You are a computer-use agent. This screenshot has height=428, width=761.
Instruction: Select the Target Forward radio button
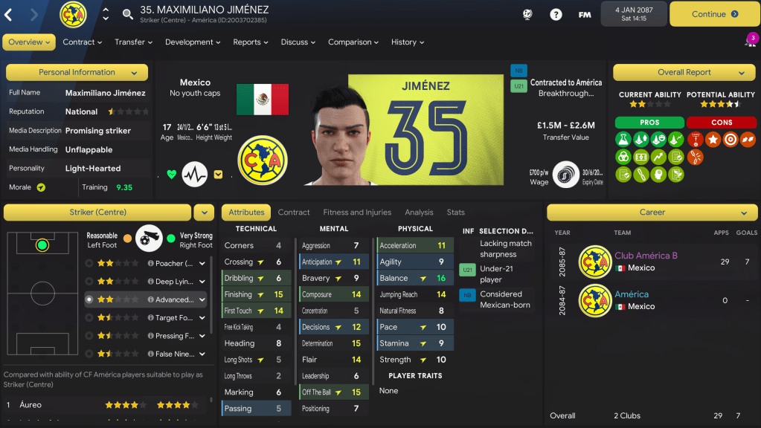(x=89, y=317)
